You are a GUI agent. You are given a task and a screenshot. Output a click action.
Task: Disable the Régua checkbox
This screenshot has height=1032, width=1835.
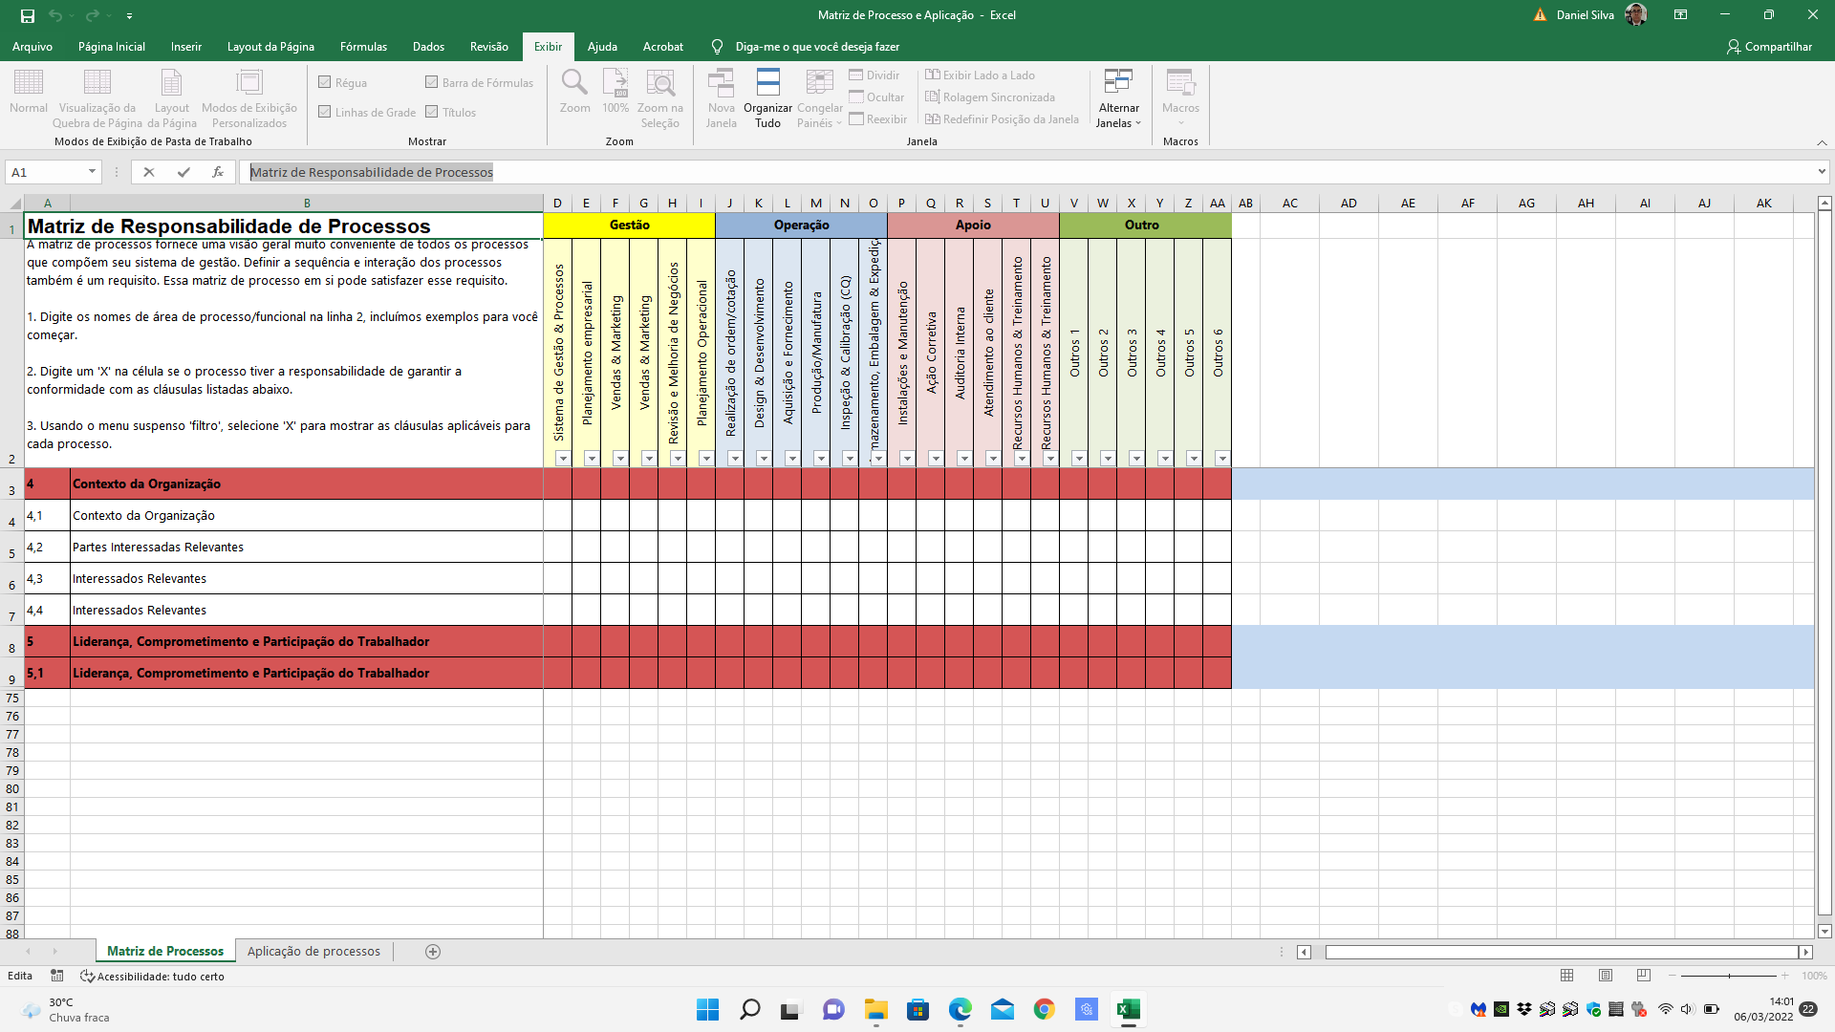click(x=325, y=82)
